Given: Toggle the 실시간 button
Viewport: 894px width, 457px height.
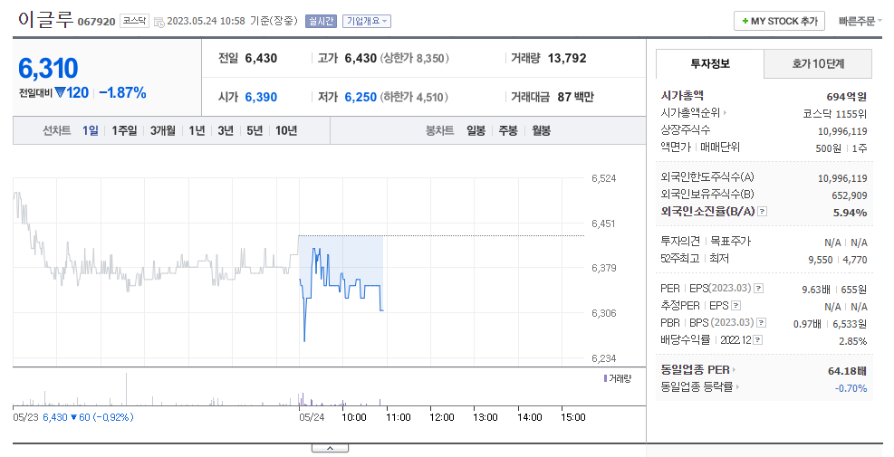Looking at the screenshot, I should click(x=321, y=21).
